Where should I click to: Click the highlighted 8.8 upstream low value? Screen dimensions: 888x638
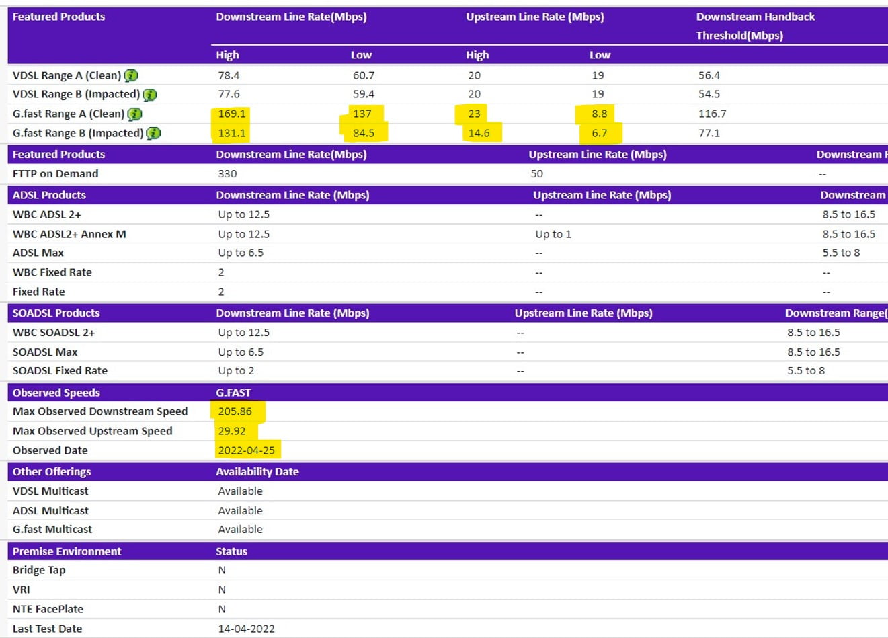(x=599, y=114)
